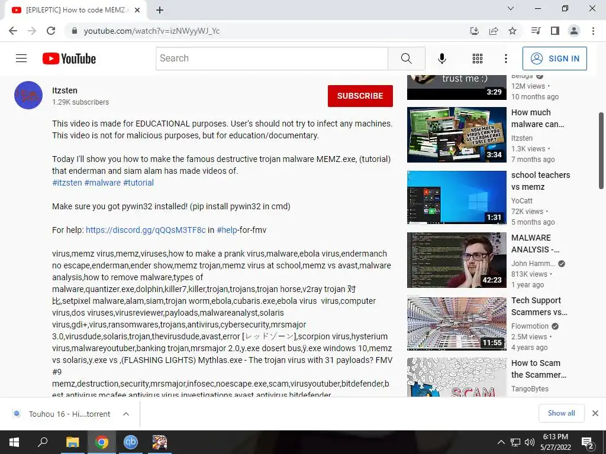
Task: Click the install app icon in address bar
Action: pyautogui.click(x=474, y=31)
